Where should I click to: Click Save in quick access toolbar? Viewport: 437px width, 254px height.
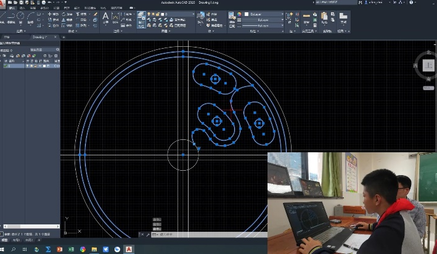pyautogui.click(x=21, y=2)
